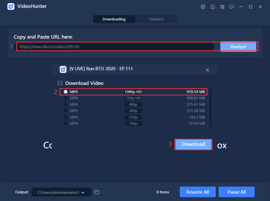Click the 970.54 MB file size

click(196, 92)
